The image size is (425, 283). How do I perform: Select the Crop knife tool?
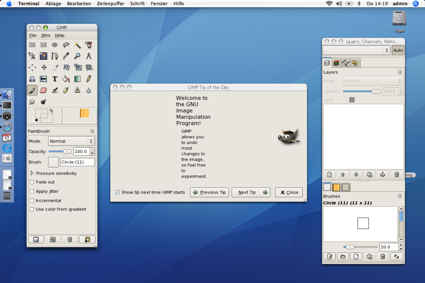coord(55,68)
